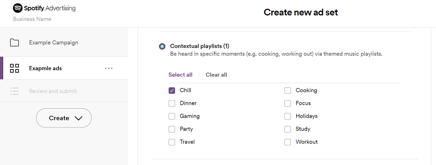Tick the Workout checkbox
This screenshot has height=165, width=436.
[x=287, y=142]
